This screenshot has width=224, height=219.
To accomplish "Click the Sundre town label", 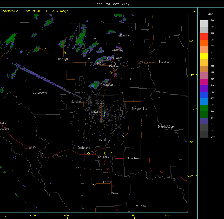I will point(76,102).
